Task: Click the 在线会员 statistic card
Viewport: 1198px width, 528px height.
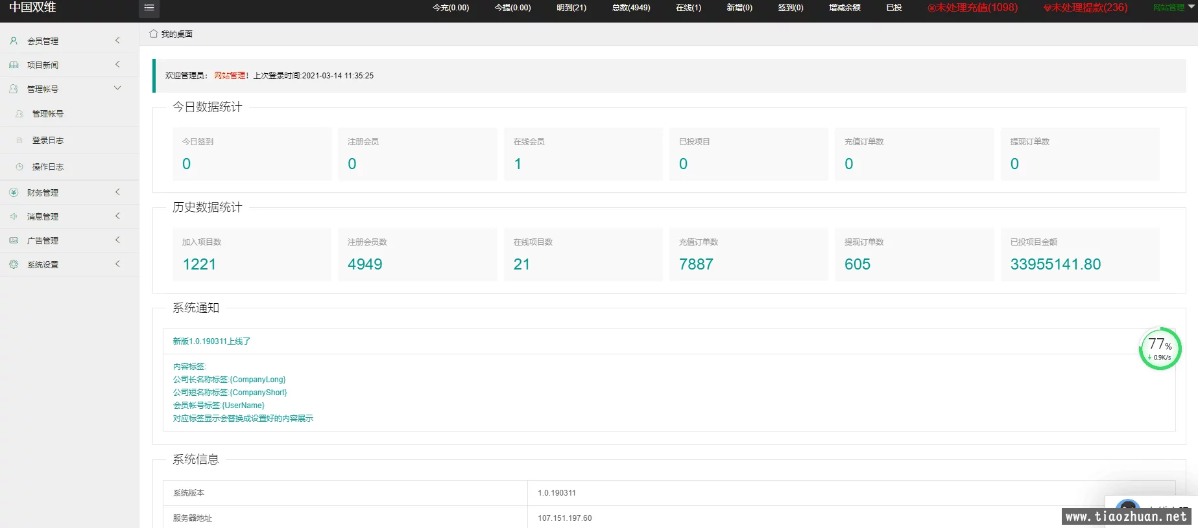Action: coord(583,154)
